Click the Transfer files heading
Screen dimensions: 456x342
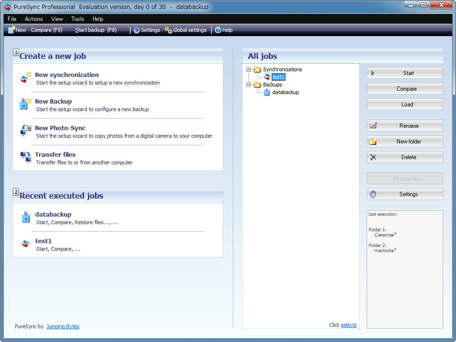tap(55, 154)
